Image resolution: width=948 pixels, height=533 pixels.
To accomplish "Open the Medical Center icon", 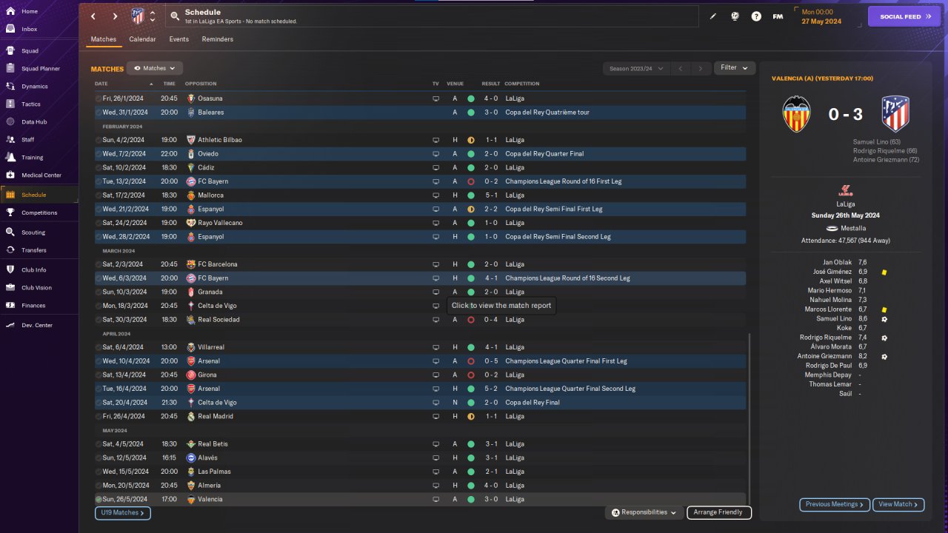I will pyautogui.click(x=10, y=175).
